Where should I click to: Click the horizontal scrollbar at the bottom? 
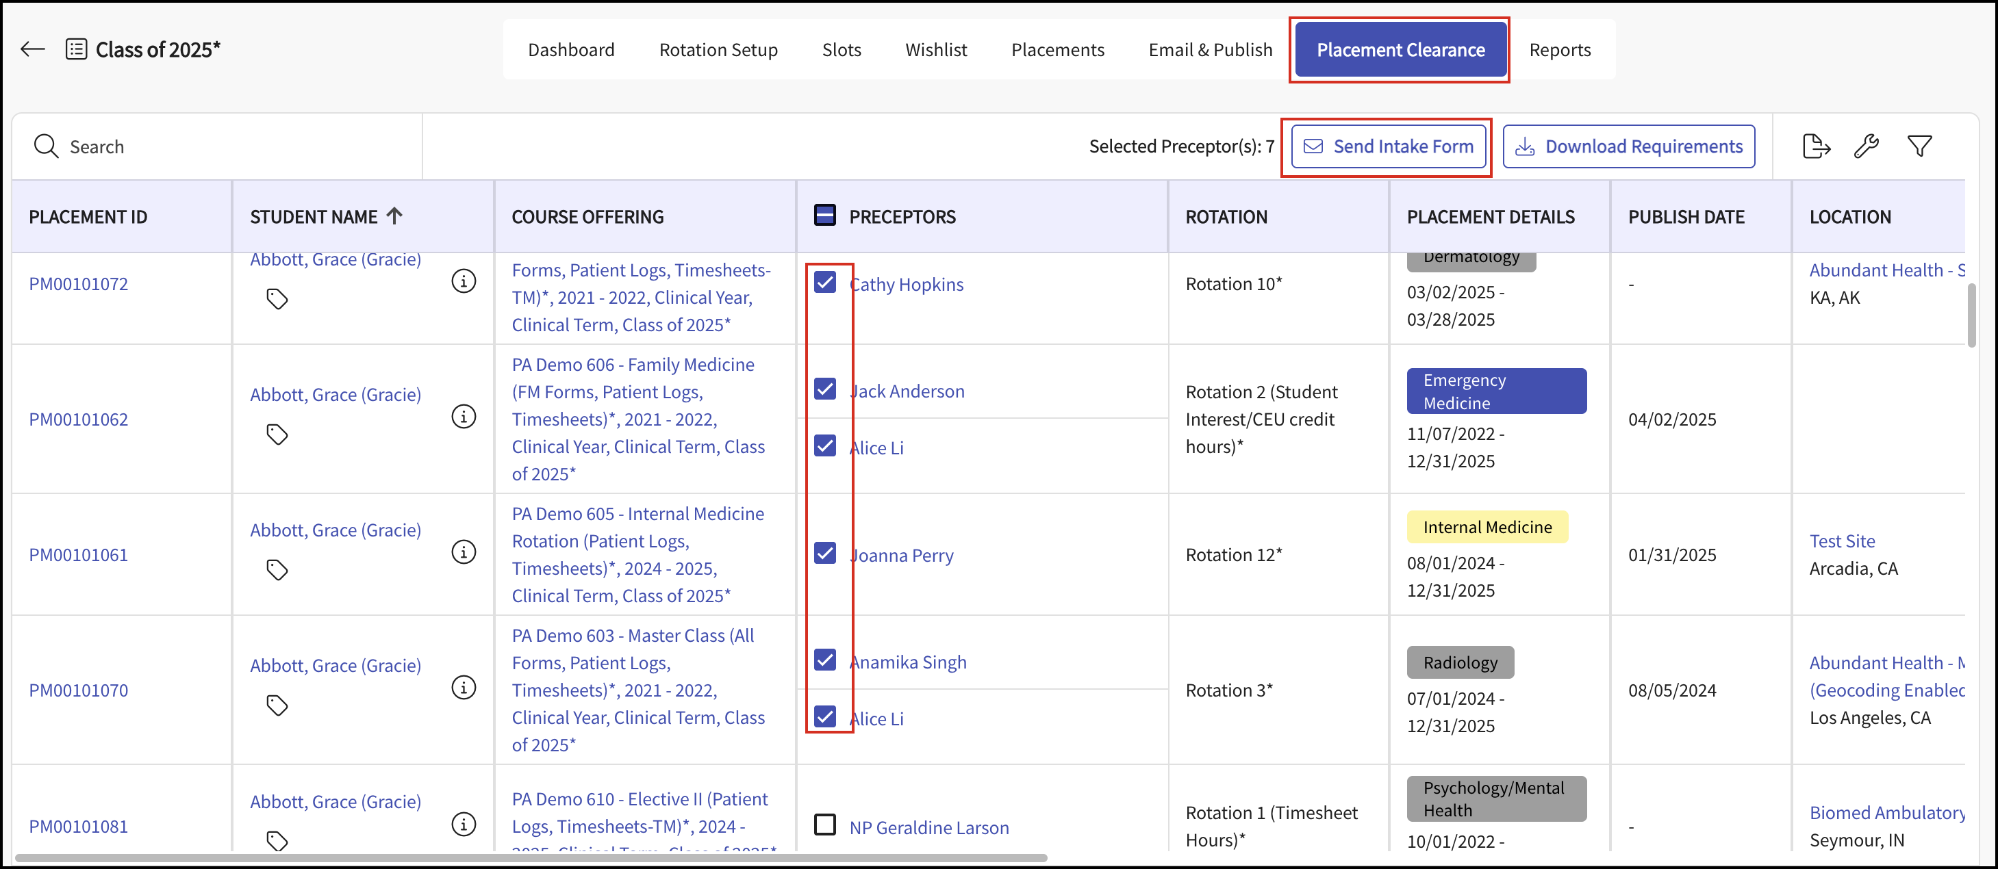tap(531, 858)
